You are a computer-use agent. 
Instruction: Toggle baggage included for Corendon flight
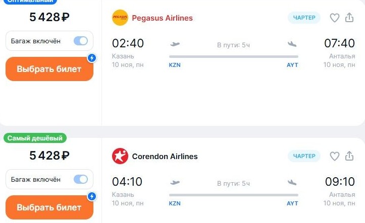point(80,180)
